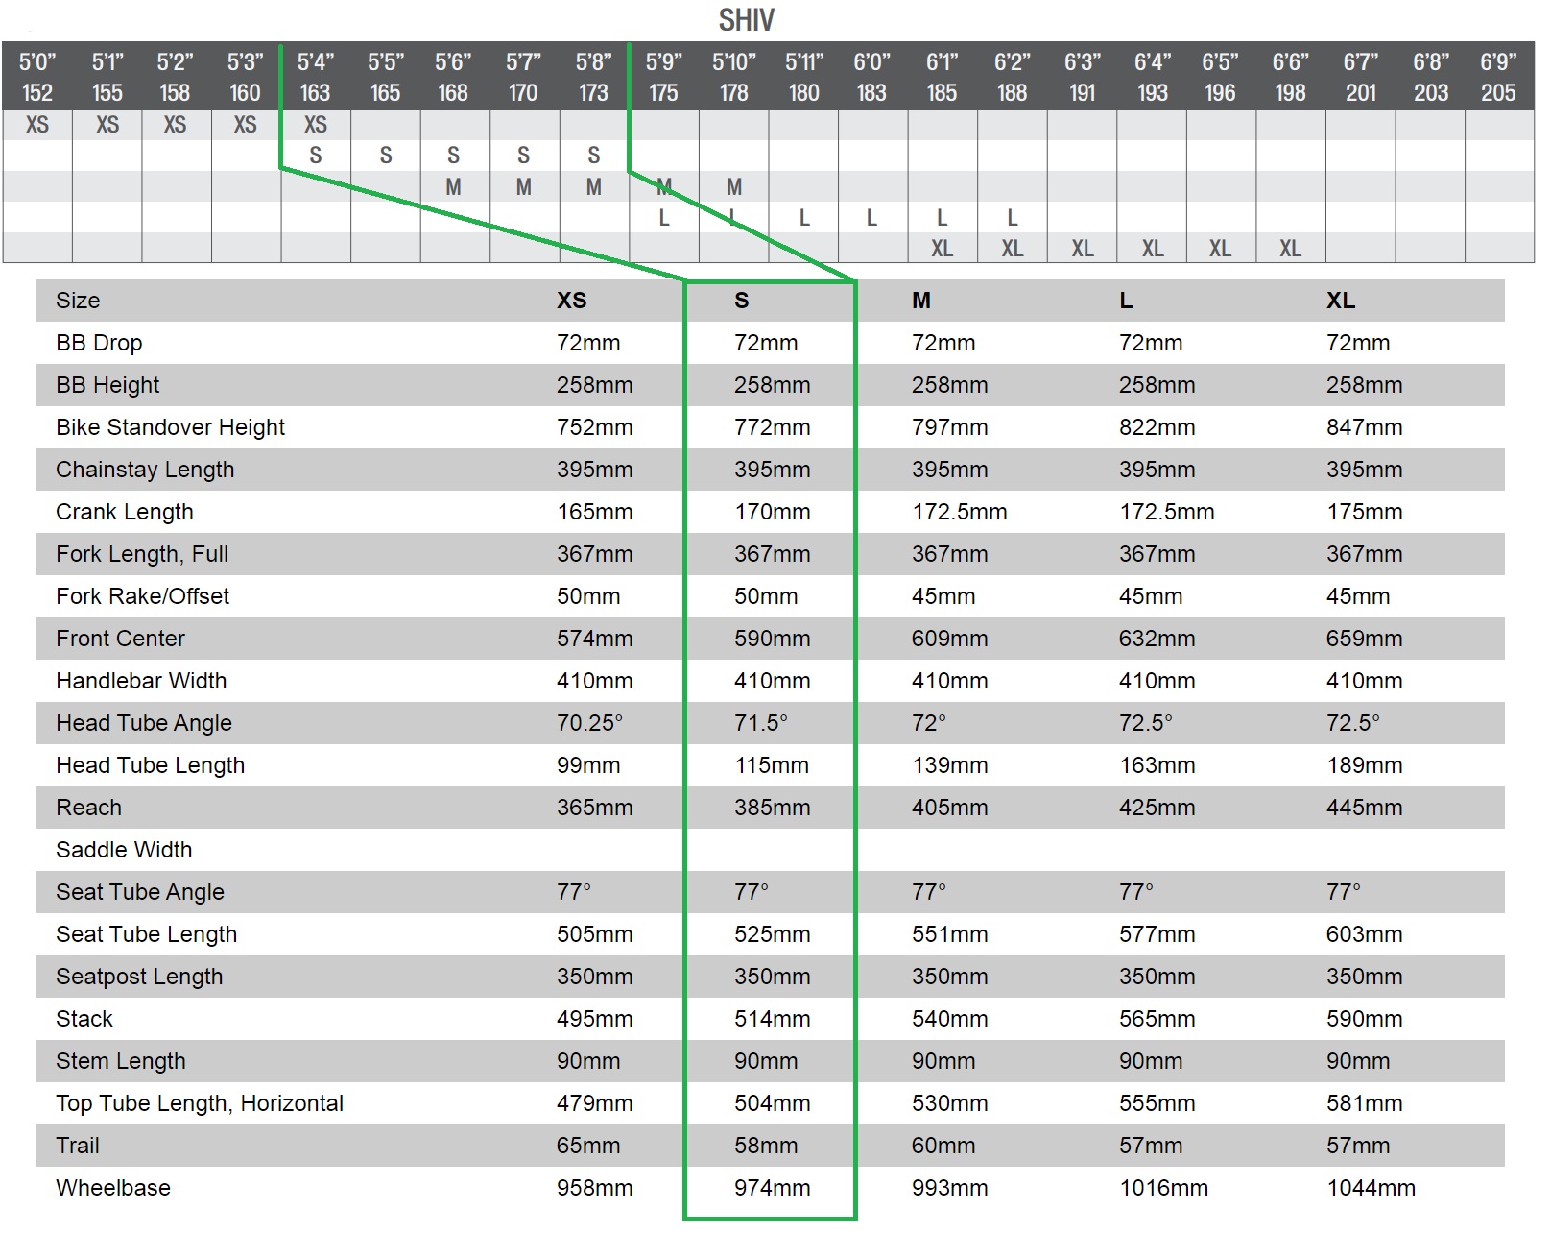Select the 70.25° head tube angle value
Viewport: 1551px width, 1256px height.
[x=590, y=723]
